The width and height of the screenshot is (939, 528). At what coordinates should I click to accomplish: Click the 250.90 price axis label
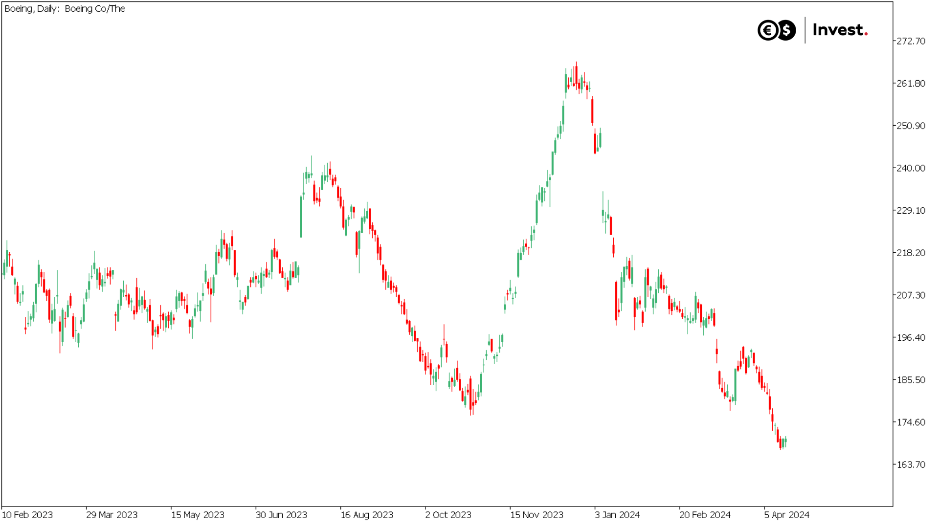point(911,126)
